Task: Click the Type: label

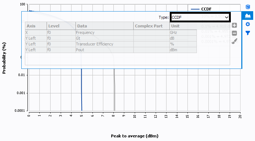Action: pos(164,17)
